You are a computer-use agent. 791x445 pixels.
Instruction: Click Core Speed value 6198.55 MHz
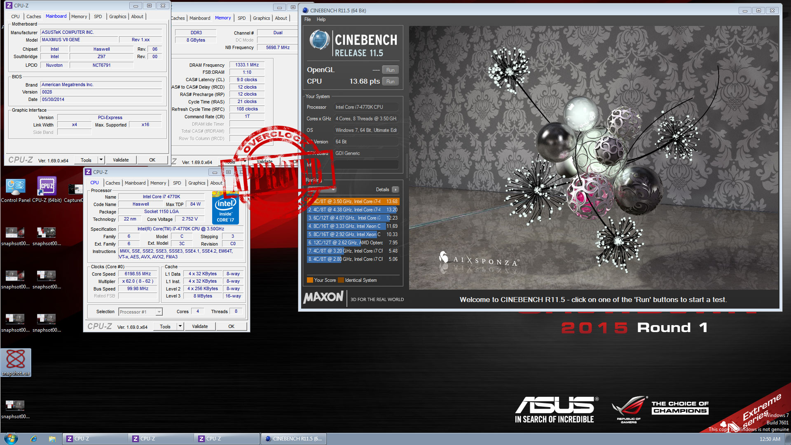pyautogui.click(x=138, y=274)
